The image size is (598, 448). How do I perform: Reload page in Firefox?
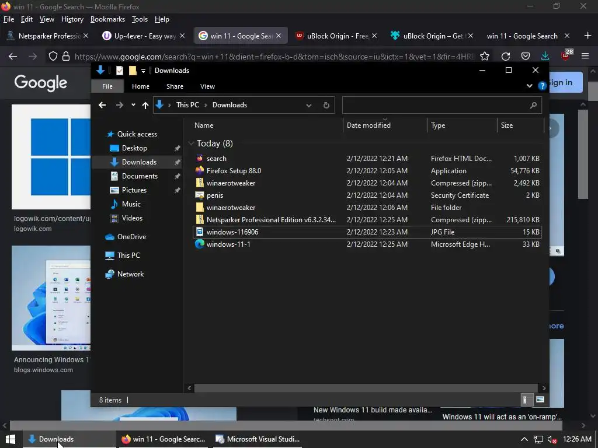506,57
